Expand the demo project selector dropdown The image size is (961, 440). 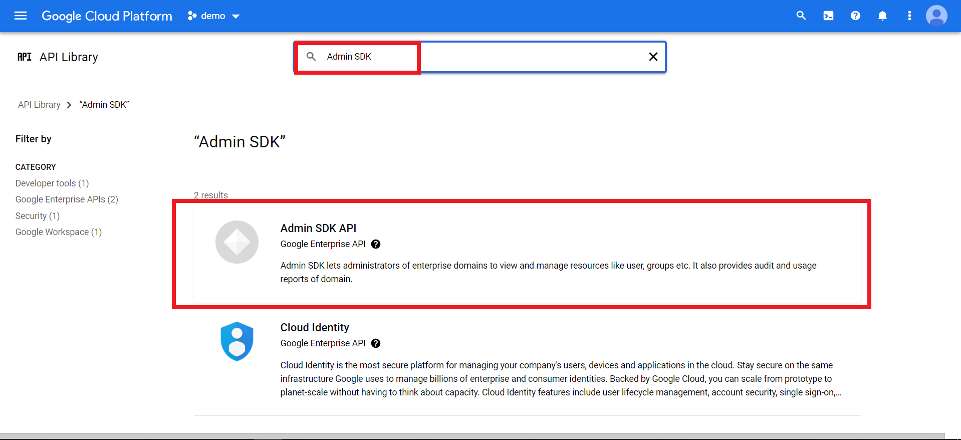click(x=214, y=16)
